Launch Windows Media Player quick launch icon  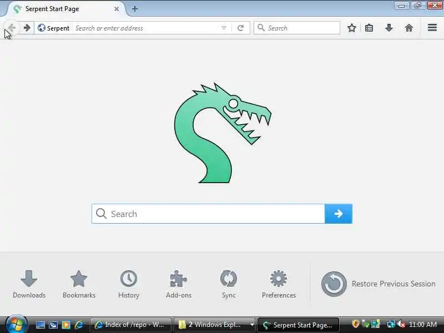66,325
